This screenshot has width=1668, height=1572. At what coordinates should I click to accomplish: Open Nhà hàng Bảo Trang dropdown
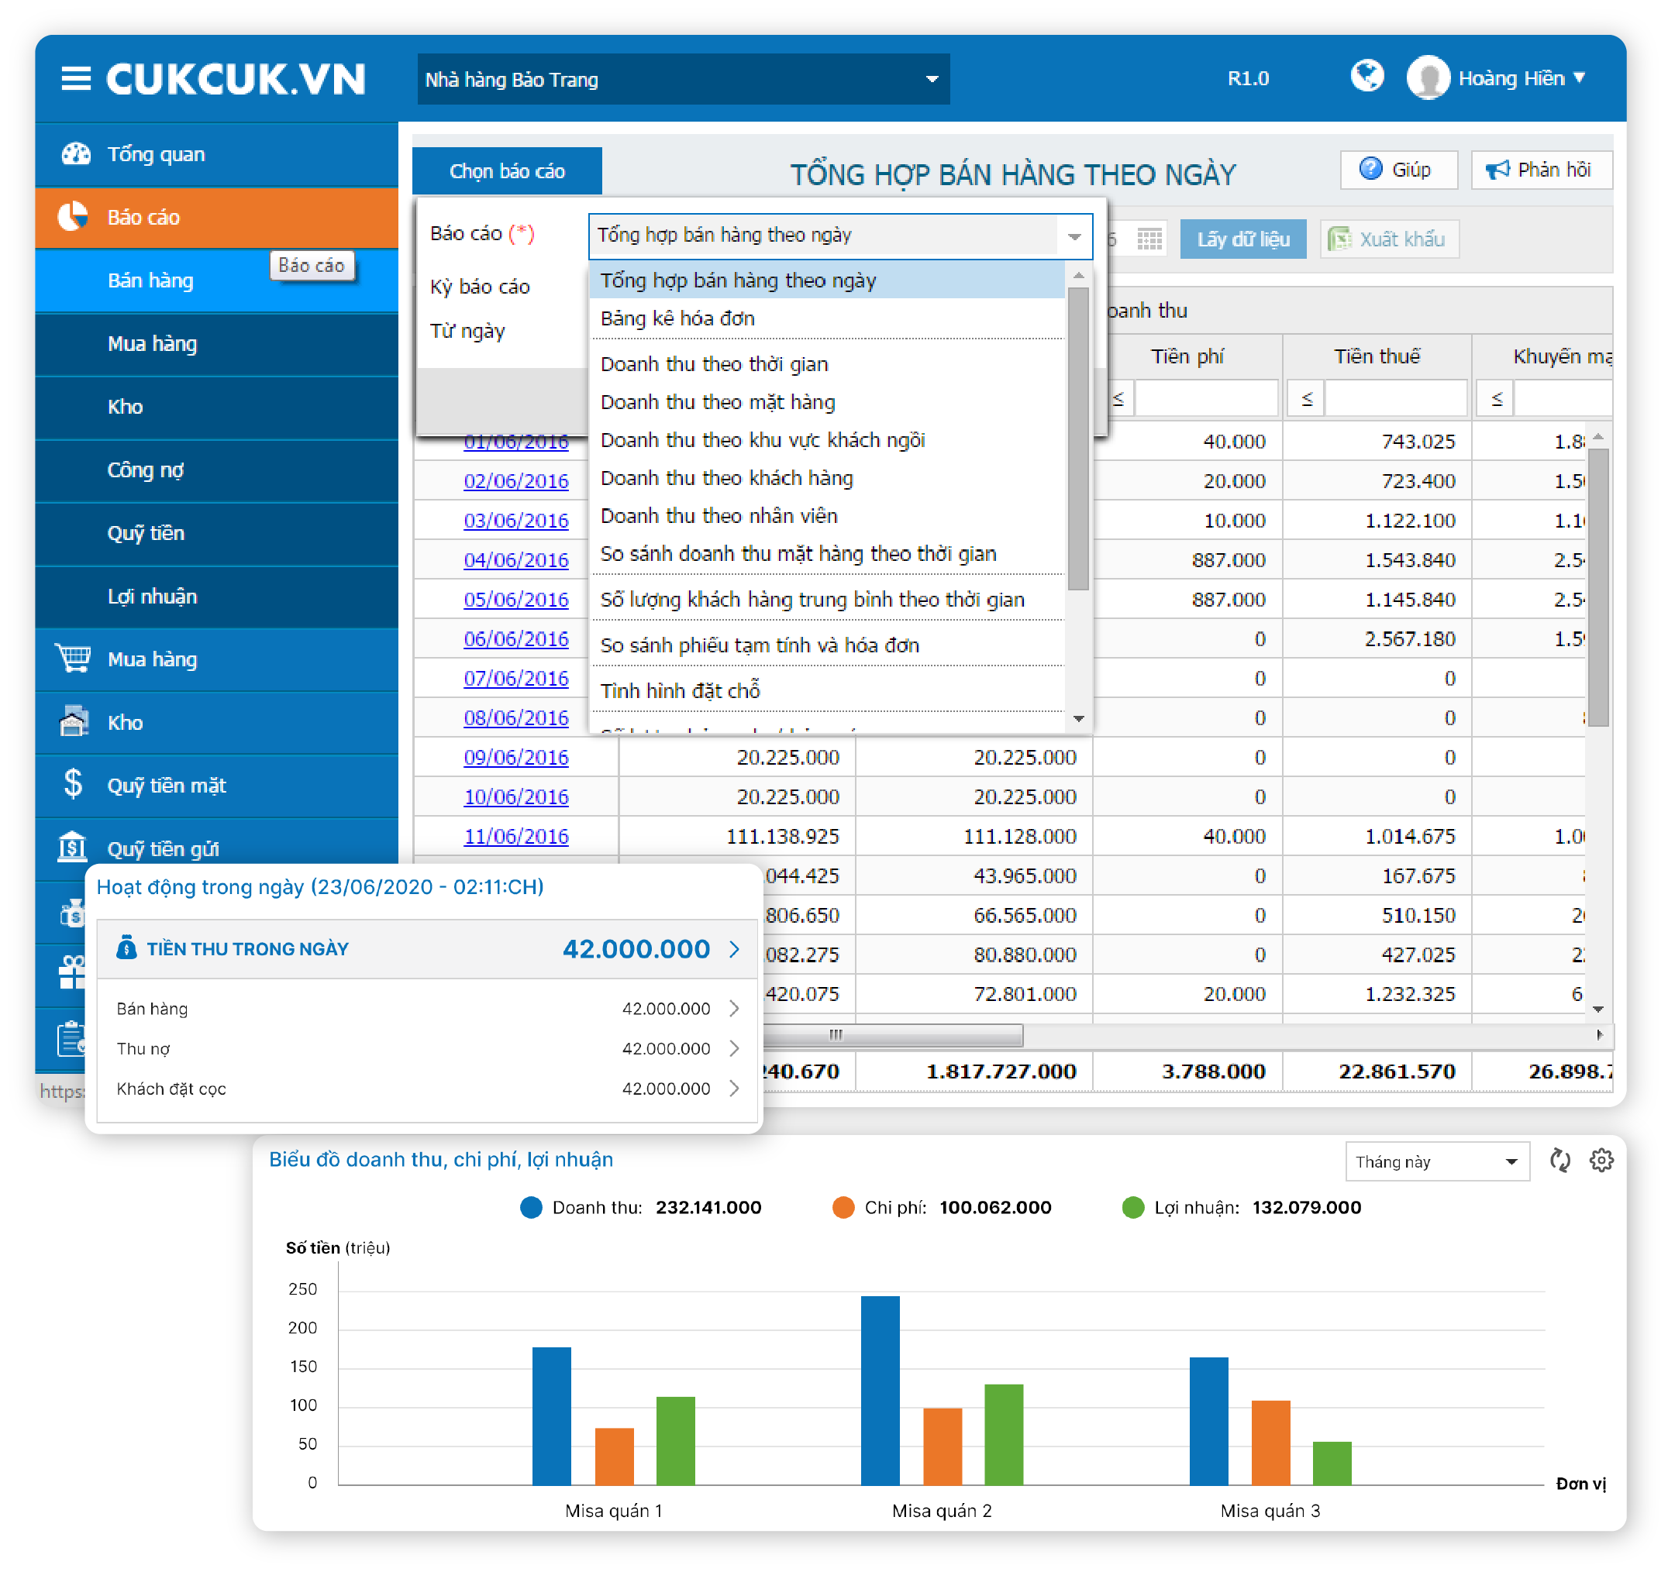pos(684,80)
